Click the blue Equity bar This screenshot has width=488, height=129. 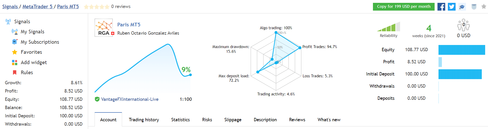click(x=462, y=50)
